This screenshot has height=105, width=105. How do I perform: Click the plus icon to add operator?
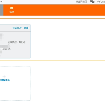click(x=4, y=77)
